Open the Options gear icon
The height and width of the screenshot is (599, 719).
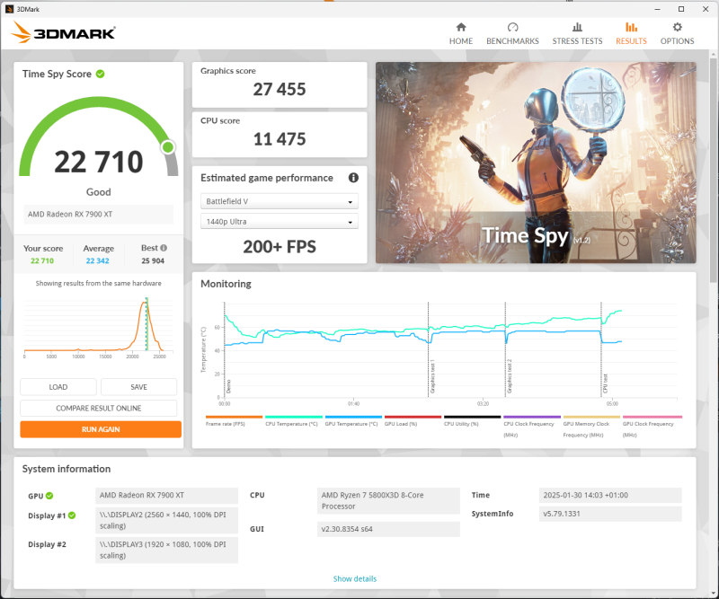678,27
